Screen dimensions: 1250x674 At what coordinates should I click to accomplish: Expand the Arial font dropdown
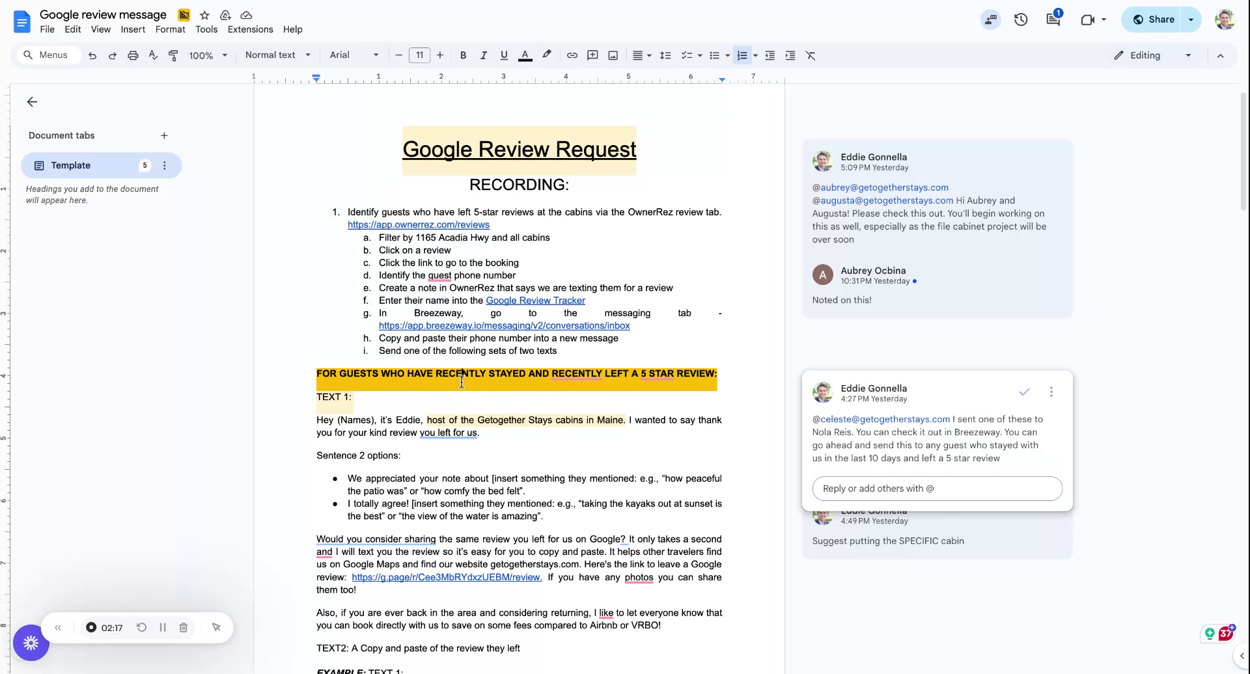(354, 55)
